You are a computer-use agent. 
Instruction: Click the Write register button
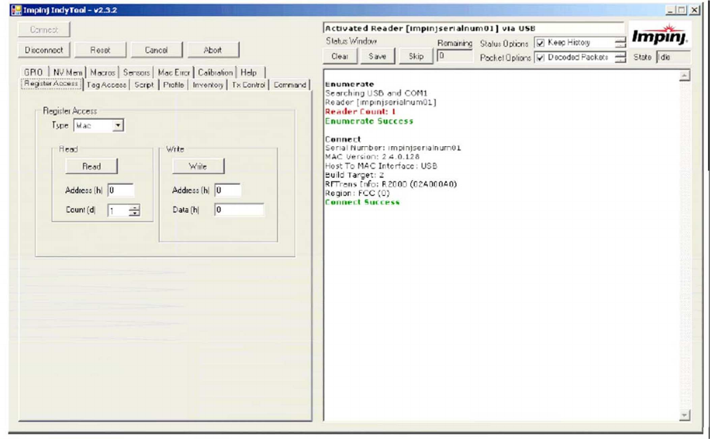(x=198, y=166)
